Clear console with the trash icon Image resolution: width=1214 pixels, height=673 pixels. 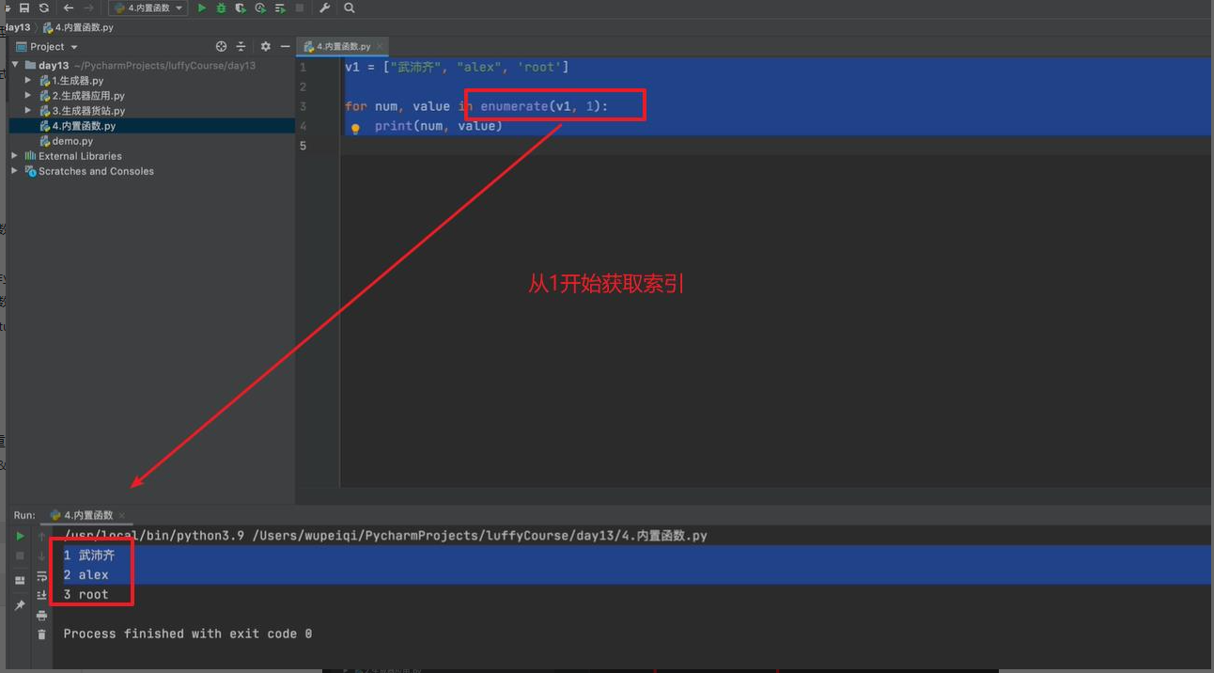coord(41,634)
